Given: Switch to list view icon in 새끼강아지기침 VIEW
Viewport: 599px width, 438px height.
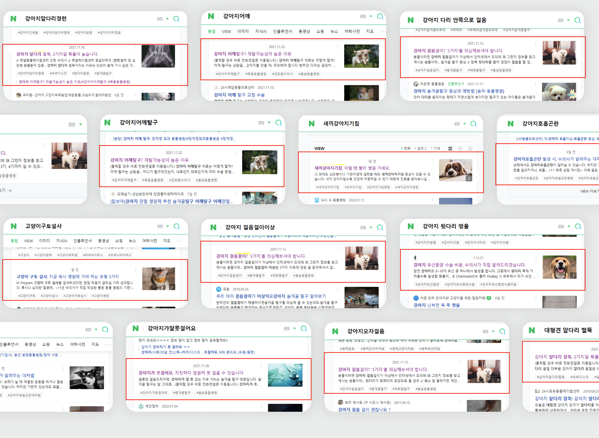Looking at the screenshot, I should click(x=450, y=148).
